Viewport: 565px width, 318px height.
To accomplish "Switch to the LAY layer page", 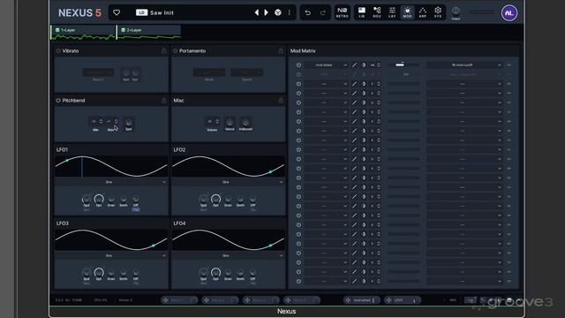I will 392,12.
